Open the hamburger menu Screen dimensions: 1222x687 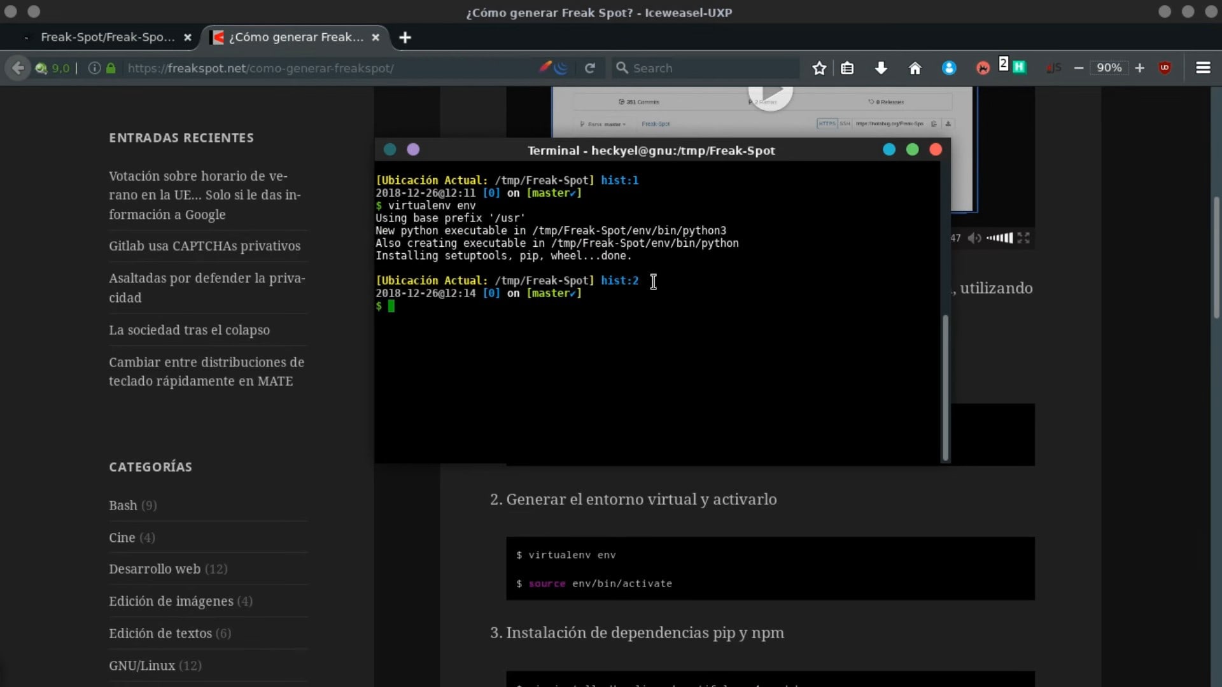pos(1203,67)
